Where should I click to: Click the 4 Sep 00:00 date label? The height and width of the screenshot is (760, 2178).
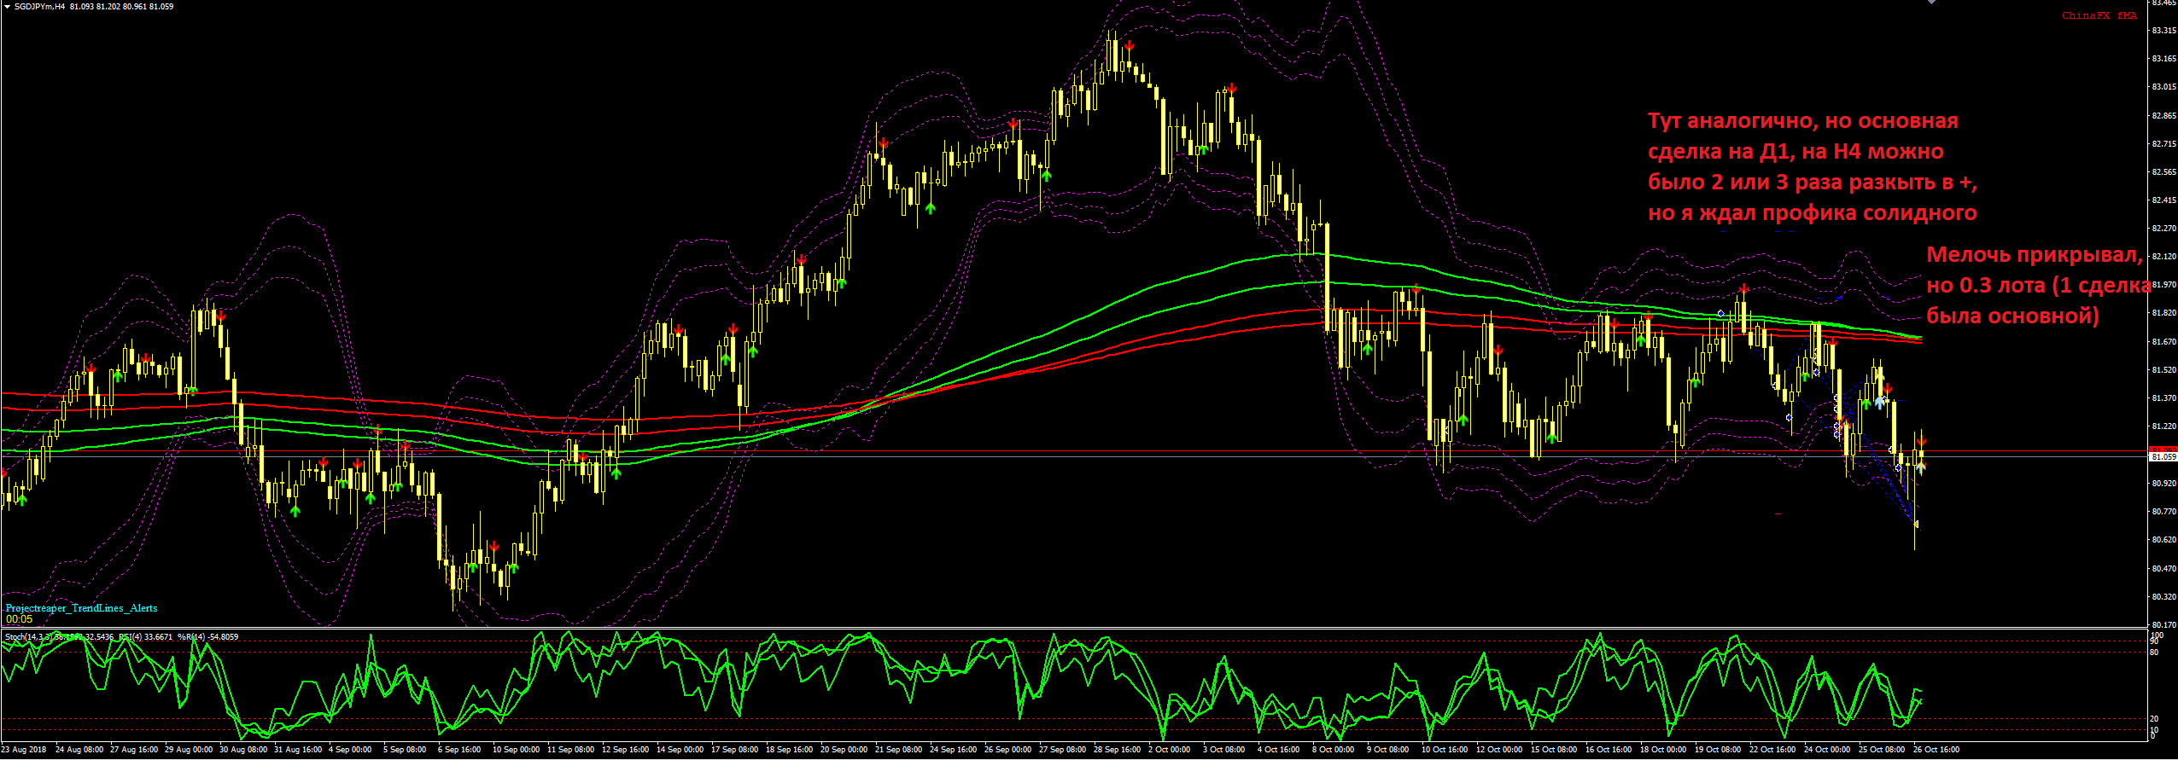tap(350, 750)
